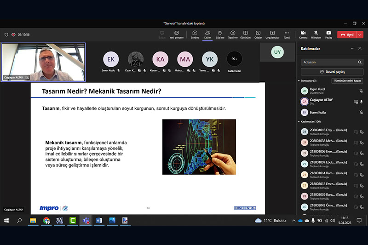
Task: Click the 99+ Katılımcılar overflow avatar
Action: pos(234,59)
